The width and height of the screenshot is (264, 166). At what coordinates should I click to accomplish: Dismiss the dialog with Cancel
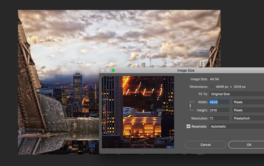pos(205,145)
